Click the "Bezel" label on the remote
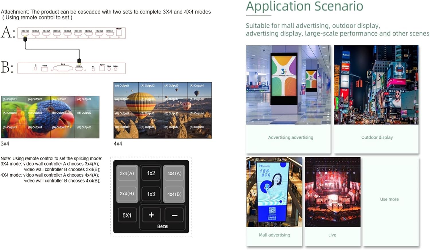This screenshot has width=430, height=250. (x=163, y=226)
